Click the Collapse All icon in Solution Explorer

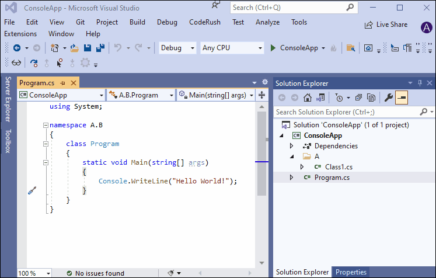pos(358,98)
